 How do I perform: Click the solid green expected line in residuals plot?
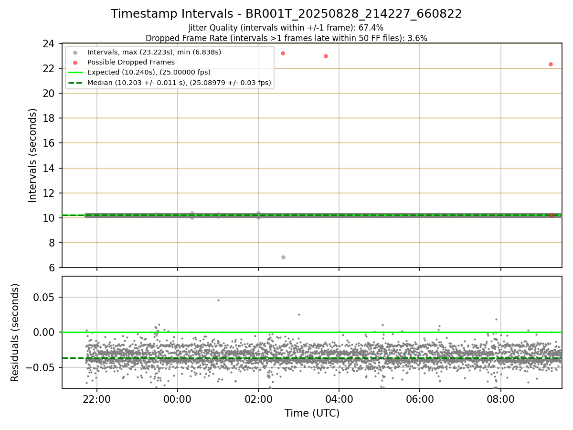[312, 332]
